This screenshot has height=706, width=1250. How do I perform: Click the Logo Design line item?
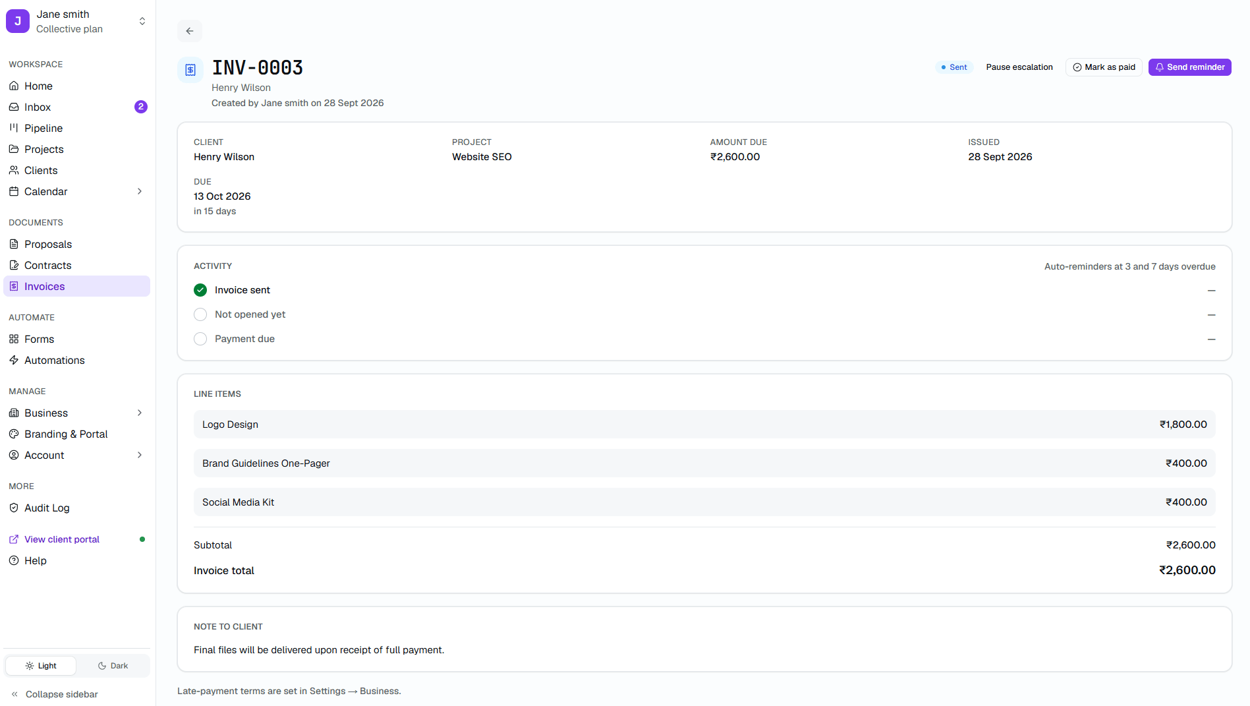tap(704, 425)
